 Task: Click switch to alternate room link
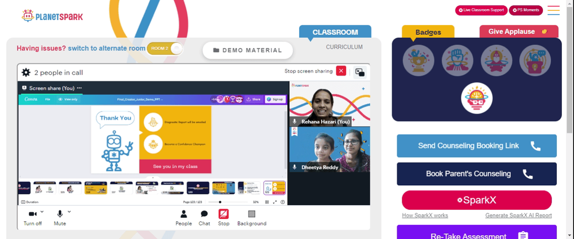pyautogui.click(x=107, y=48)
